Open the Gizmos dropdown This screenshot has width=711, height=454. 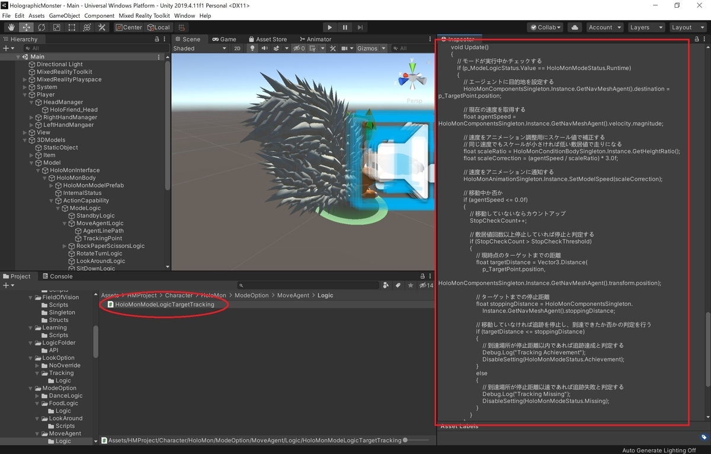[x=371, y=49]
